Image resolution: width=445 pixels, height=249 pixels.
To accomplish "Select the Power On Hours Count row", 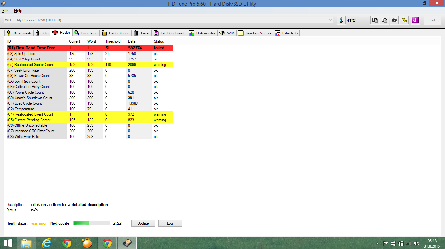I will [90, 76].
